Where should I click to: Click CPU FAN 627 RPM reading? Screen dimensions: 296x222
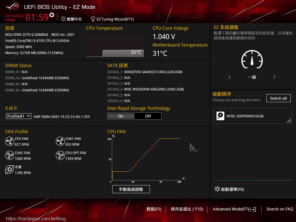tap(22, 145)
